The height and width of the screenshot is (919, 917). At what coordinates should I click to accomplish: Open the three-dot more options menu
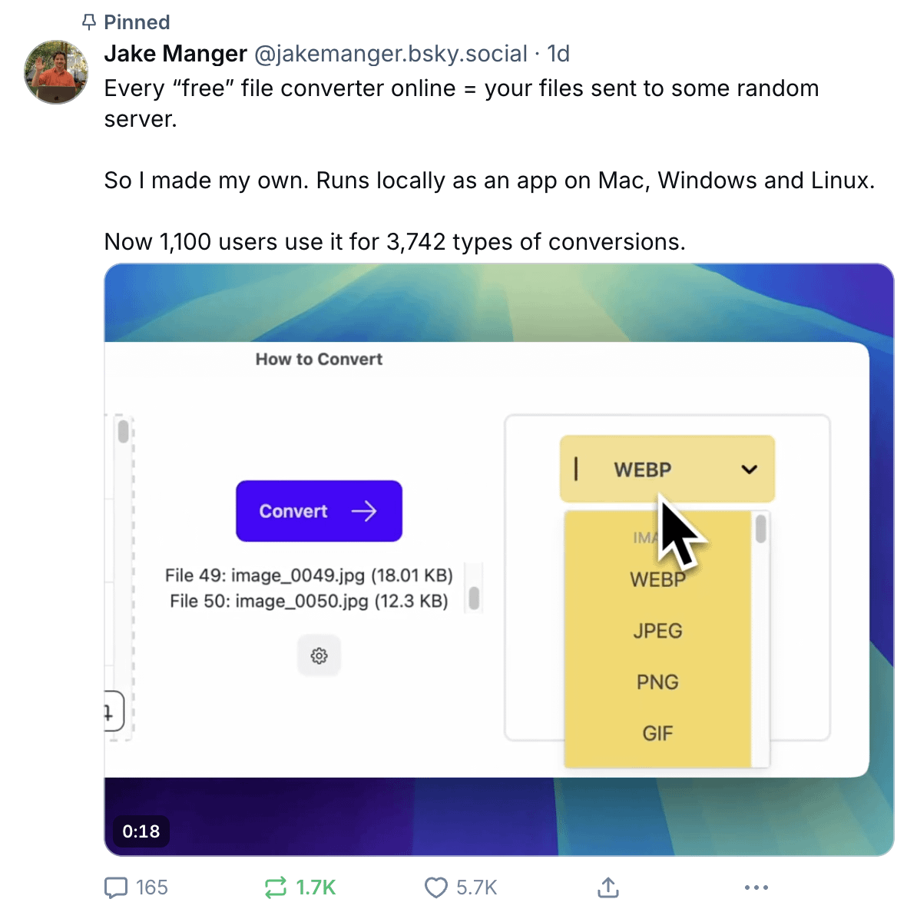756,887
